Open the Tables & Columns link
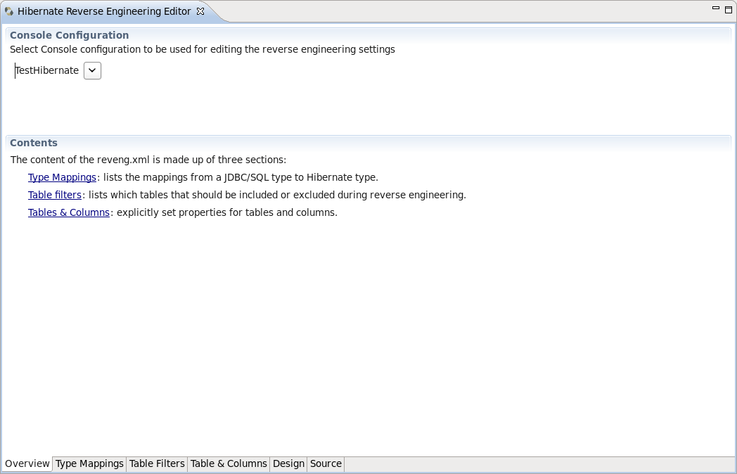Viewport: 737px width, 474px height. click(68, 212)
